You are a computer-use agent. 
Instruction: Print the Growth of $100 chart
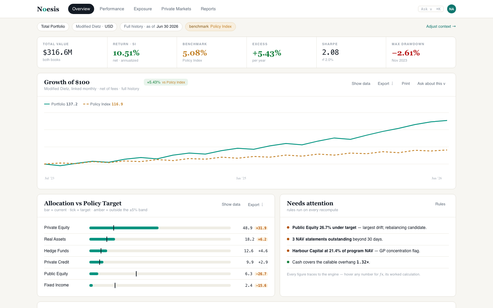pos(406,84)
